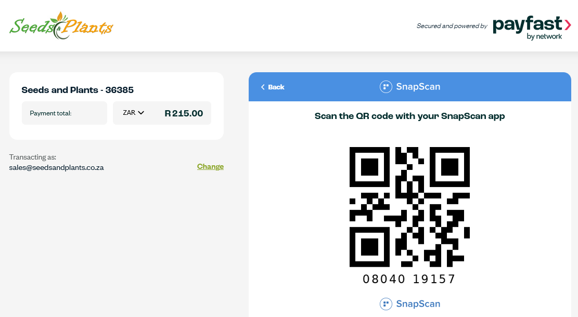Image resolution: width=578 pixels, height=317 pixels.
Task: Click the SnapScan header title text
Action: coord(418,86)
